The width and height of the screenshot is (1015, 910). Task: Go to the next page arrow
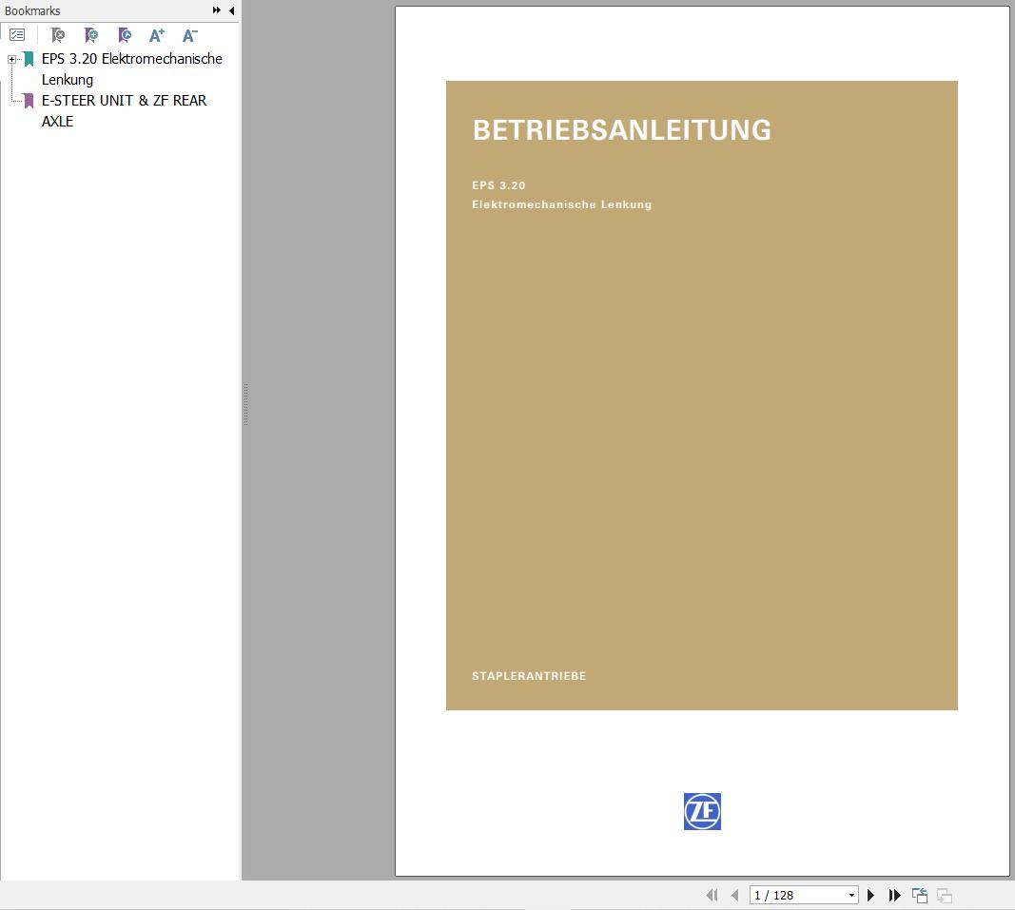870,895
